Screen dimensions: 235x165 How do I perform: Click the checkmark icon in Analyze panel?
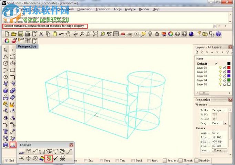(x=56, y=158)
